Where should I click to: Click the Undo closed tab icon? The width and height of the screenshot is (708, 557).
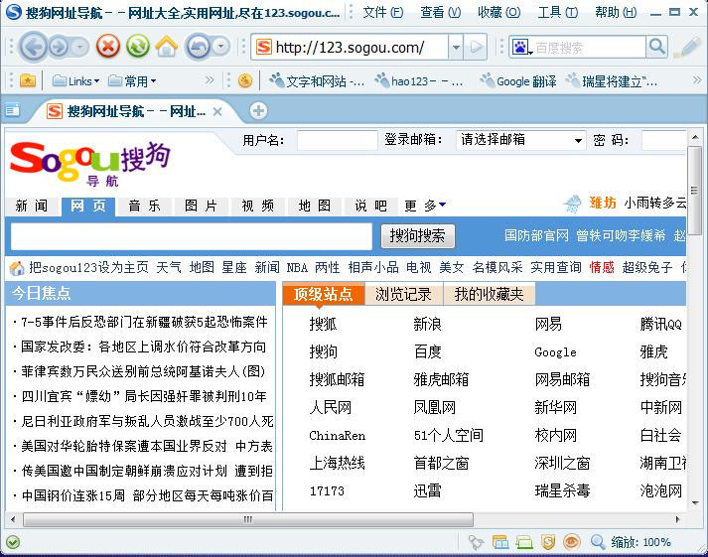click(x=199, y=47)
